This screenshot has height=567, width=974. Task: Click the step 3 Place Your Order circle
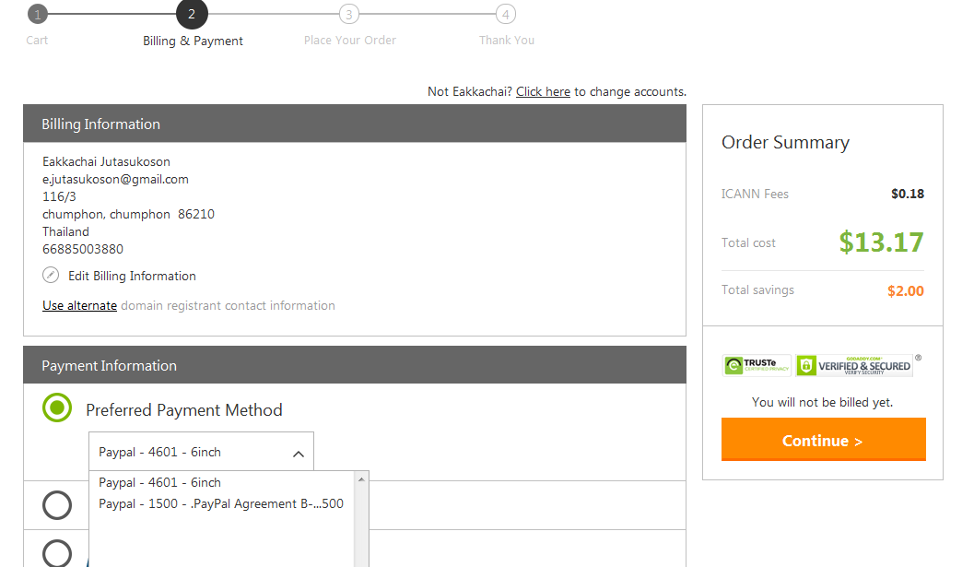348,14
